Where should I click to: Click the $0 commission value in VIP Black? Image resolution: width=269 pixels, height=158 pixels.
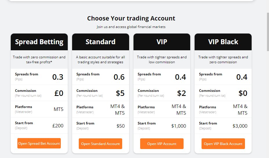[x=243, y=93]
